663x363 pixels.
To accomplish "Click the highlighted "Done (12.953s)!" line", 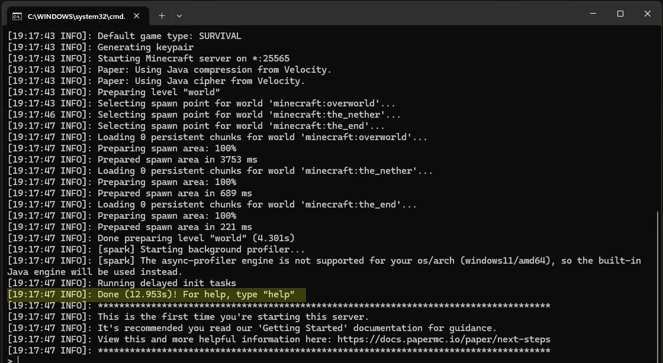I will point(196,294).
